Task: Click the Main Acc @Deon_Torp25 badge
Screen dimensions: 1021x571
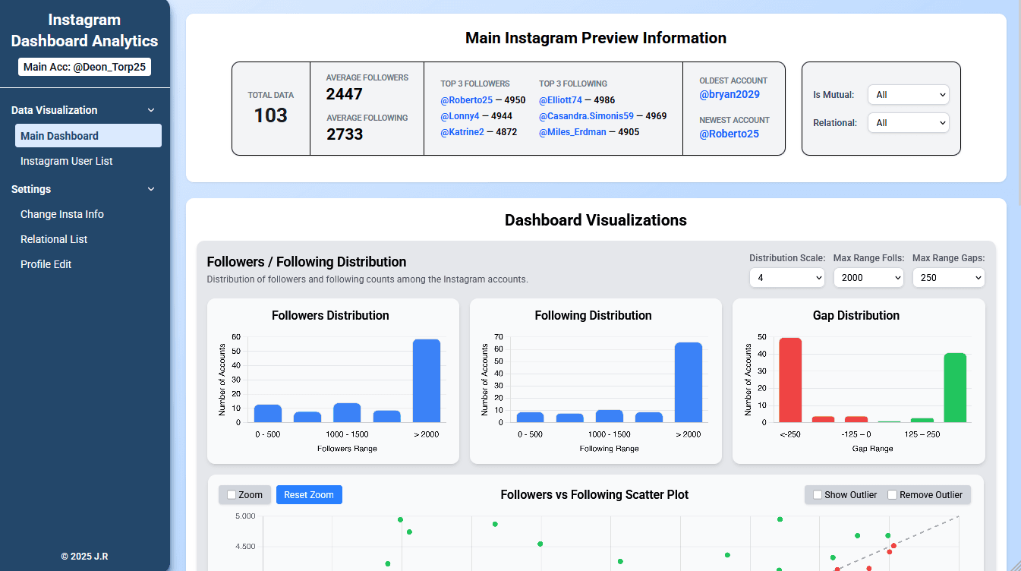Action: pyautogui.click(x=84, y=66)
